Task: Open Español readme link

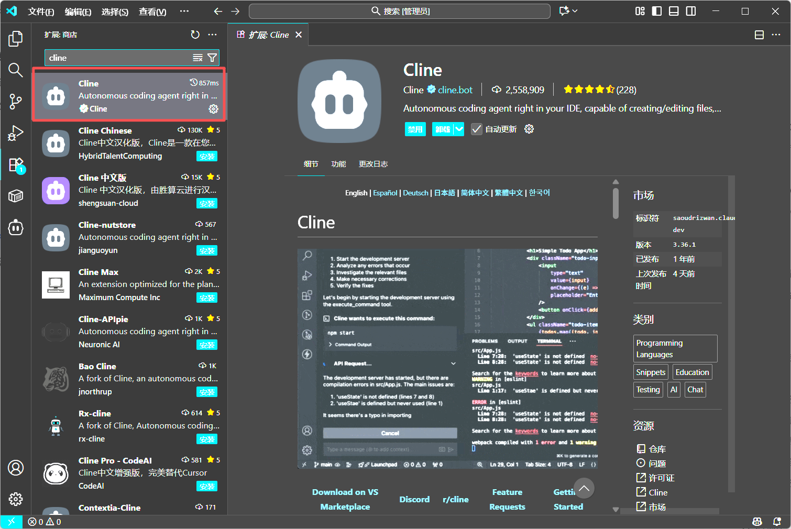Action: coord(385,193)
